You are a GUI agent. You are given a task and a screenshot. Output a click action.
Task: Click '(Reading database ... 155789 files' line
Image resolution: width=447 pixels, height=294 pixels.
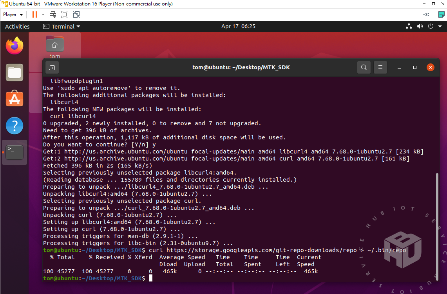tap(170, 180)
